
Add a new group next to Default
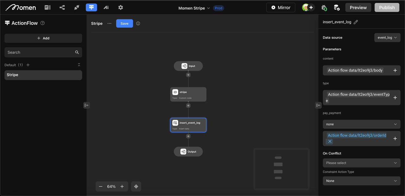28,65
